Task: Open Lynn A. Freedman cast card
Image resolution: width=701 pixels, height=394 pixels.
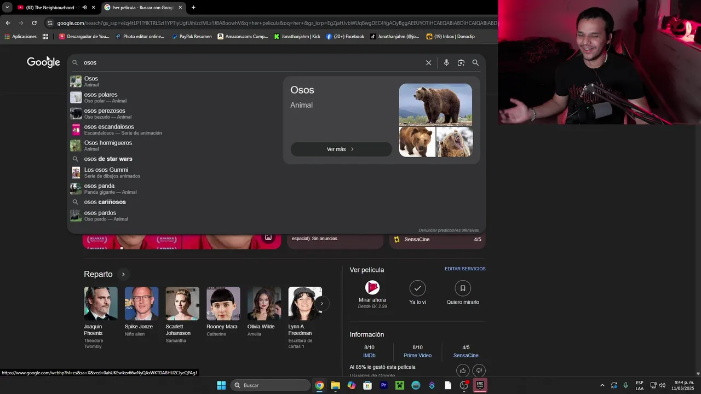Action: (x=305, y=318)
